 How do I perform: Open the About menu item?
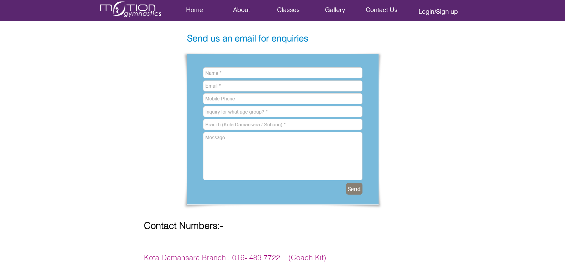241,10
